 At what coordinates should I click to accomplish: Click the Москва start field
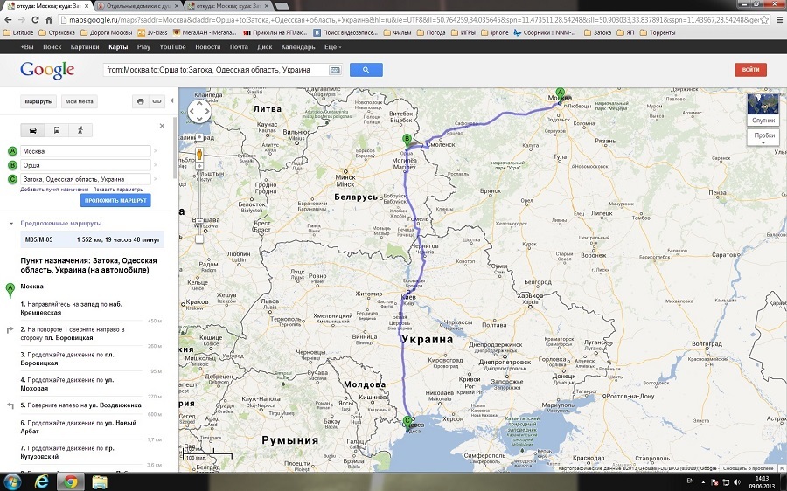click(x=86, y=151)
